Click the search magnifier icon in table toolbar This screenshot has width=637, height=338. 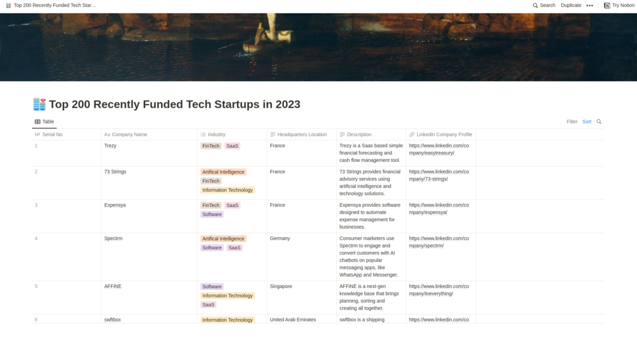tap(599, 122)
